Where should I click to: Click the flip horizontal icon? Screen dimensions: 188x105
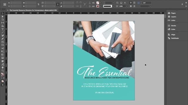pos(77,6)
